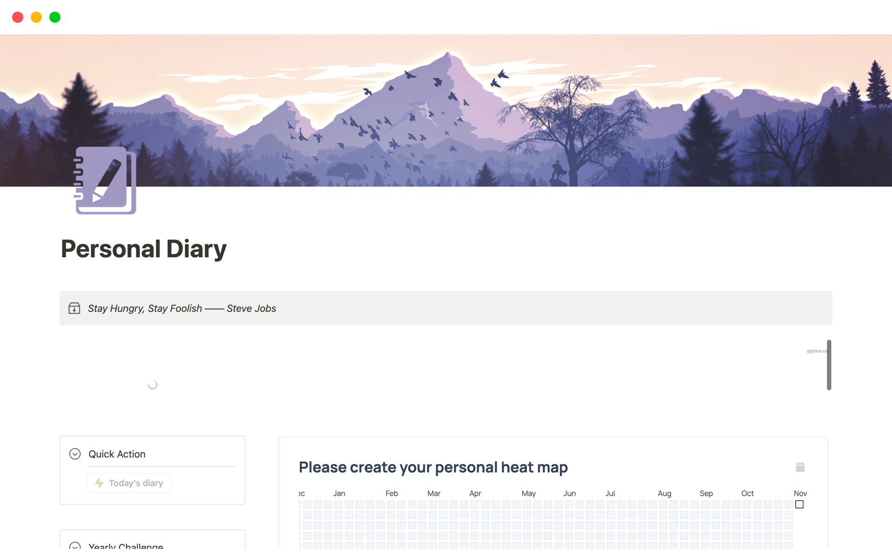892x558 pixels.
Task: Click the heat map November checkbox cell
Action: 800,505
